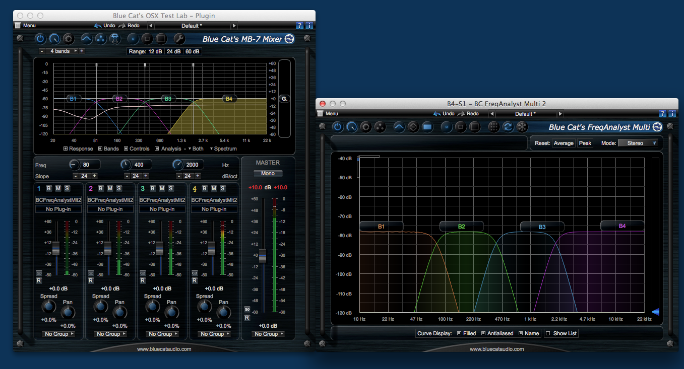
Task: Click the three-dots icon in MB-7 Mixer toolbar
Action: pos(101,38)
